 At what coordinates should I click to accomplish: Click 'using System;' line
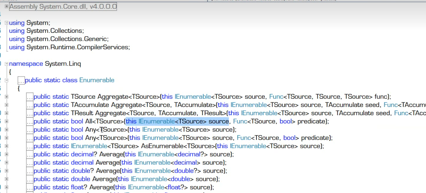pos(30,23)
